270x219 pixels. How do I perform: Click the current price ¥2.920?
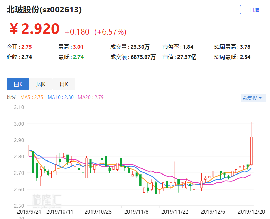click(34, 28)
